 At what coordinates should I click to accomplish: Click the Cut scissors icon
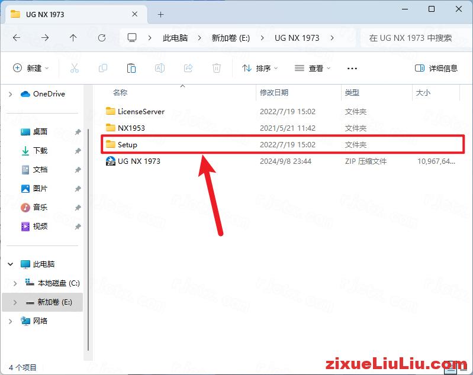(x=75, y=68)
